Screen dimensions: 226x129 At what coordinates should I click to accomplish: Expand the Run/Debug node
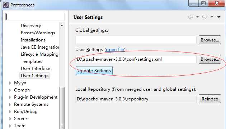tap(10, 111)
